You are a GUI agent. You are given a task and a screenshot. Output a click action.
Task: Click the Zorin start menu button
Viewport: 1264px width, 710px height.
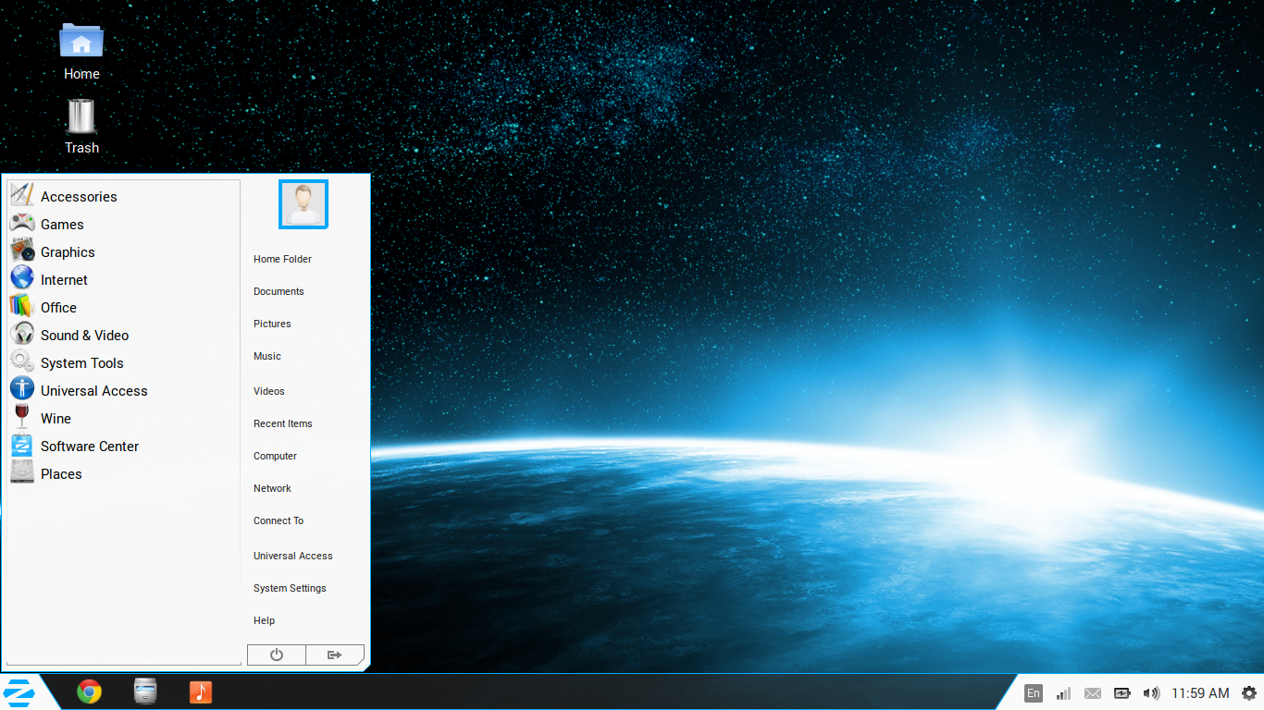point(19,692)
